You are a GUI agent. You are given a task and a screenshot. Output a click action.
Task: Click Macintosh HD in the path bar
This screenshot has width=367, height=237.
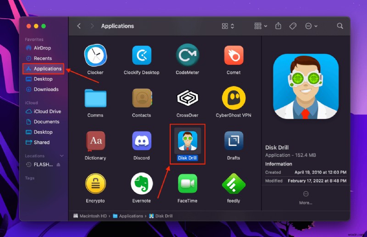tap(90, 216)
